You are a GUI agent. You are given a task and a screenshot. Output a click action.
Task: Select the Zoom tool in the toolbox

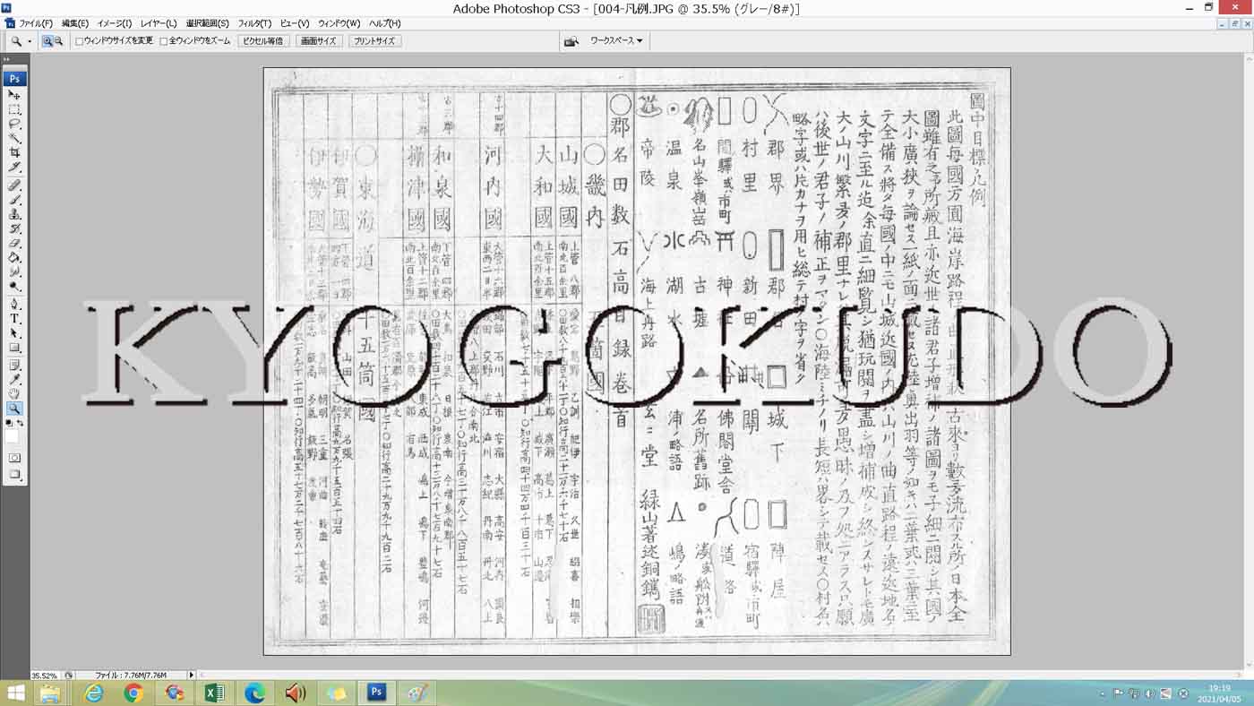pos(14,409)
